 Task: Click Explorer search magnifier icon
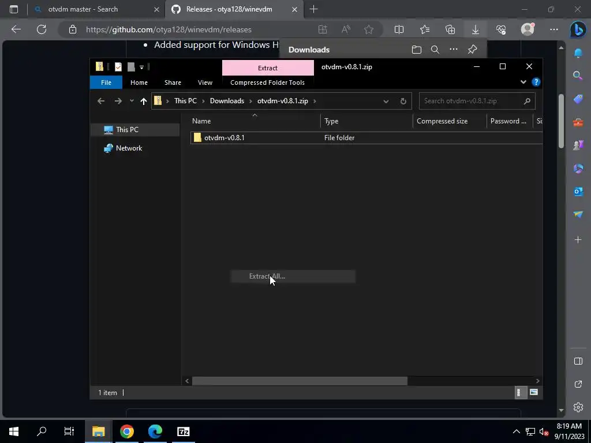coord(527,101)
